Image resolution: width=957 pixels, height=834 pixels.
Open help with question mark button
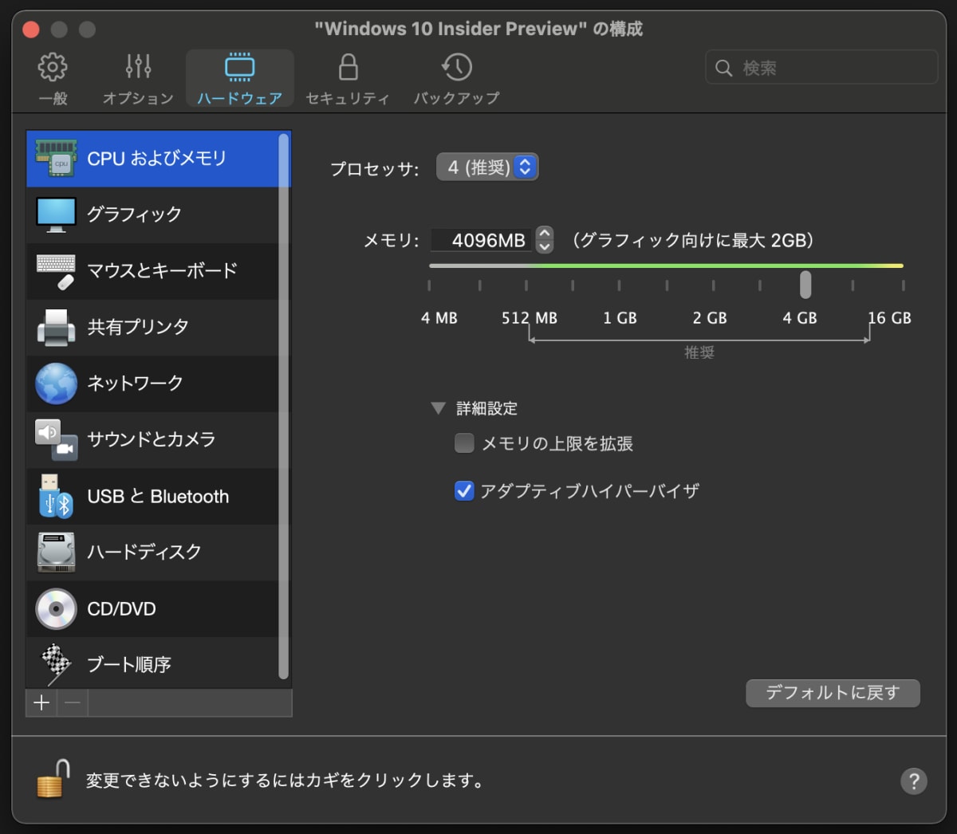(x=914, y=781)
